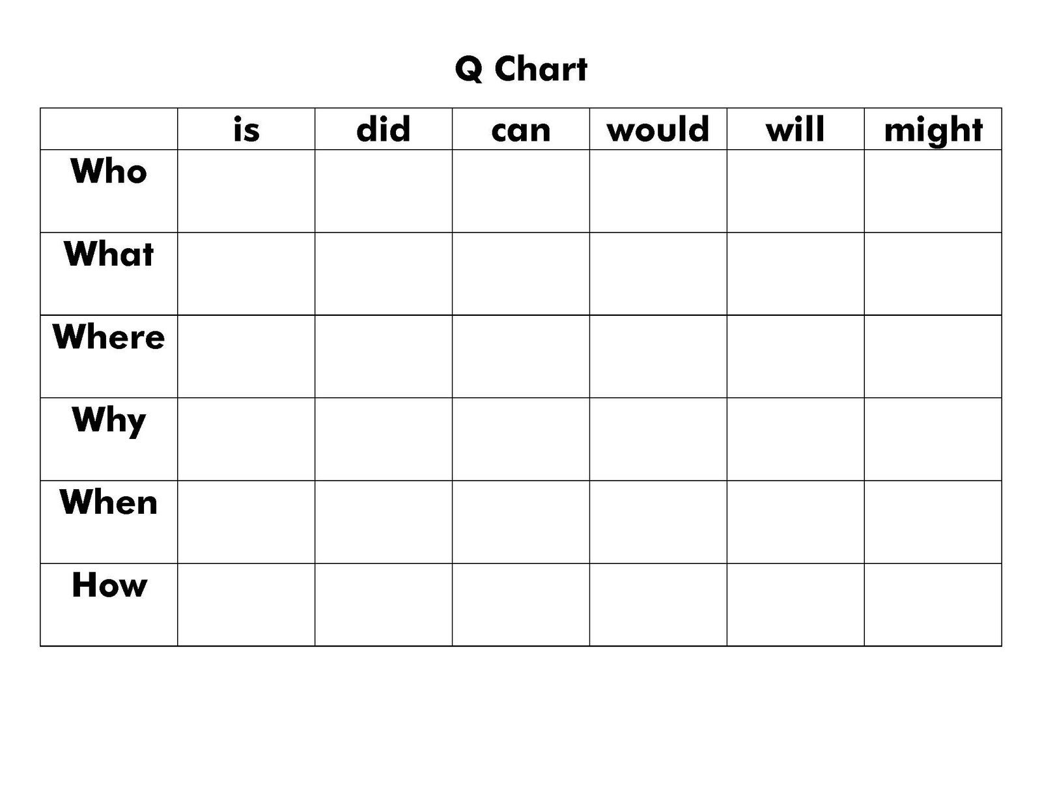Click the Q Chart title
Screen dimensions: 1042x805
click(521, 68)
